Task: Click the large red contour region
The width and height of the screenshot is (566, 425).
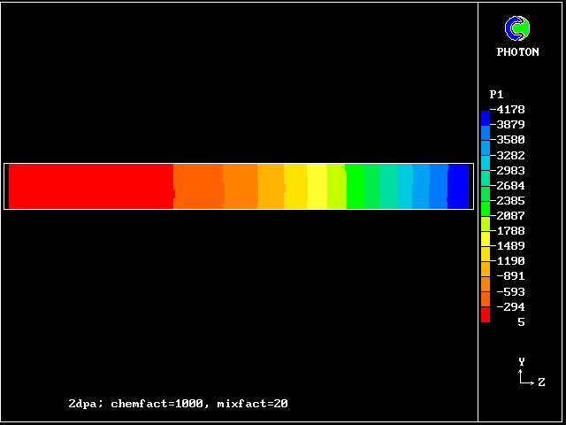Action: (x=88, y=186)
